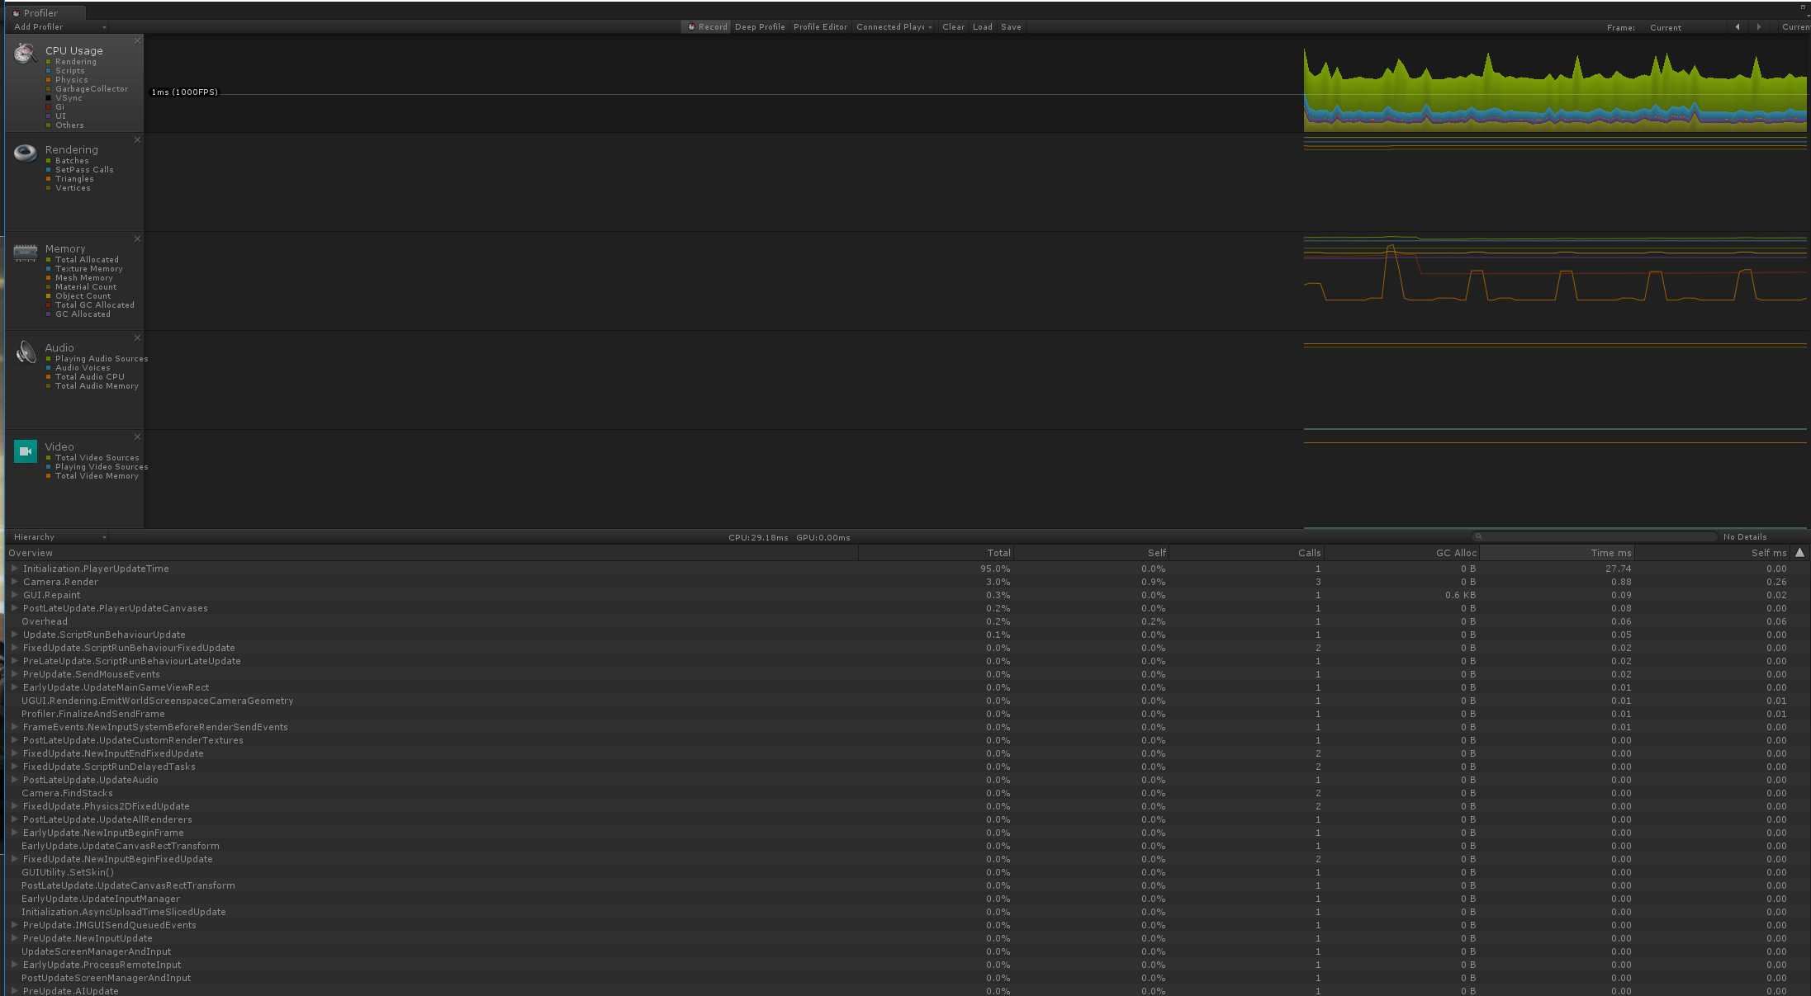Select the Audio speaker icon

click(x=25, y=352)
